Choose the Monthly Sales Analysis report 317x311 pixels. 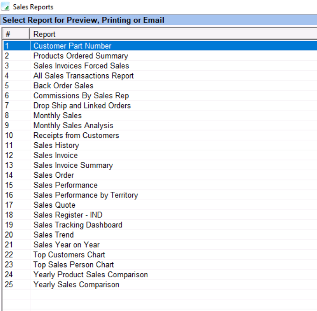[x=73, y=125]
